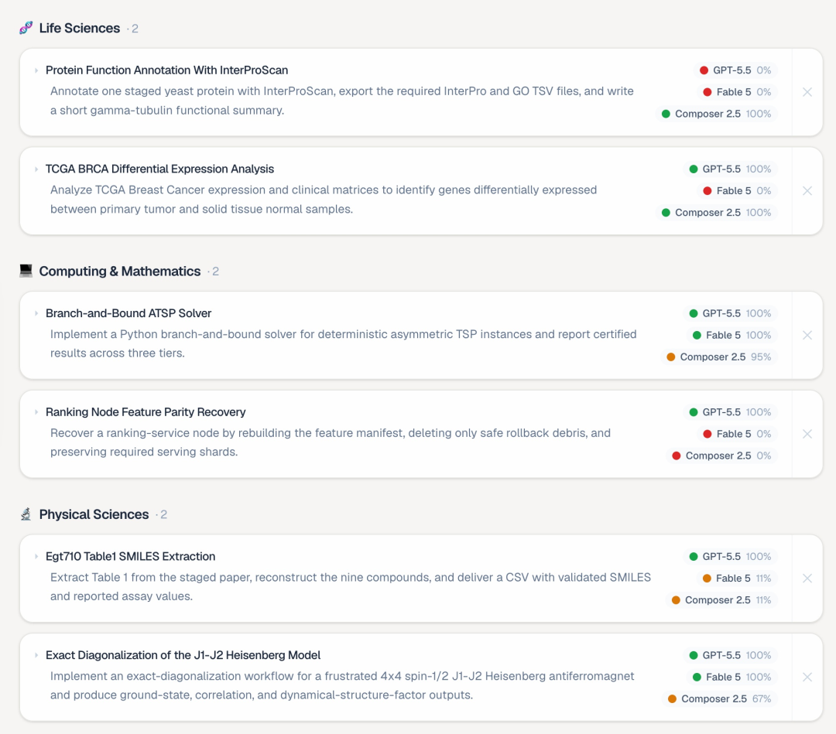Expand the TCGA BRCA Differential Expression Analysis row
The image size is (836, 734).
[x=36, y=169]
